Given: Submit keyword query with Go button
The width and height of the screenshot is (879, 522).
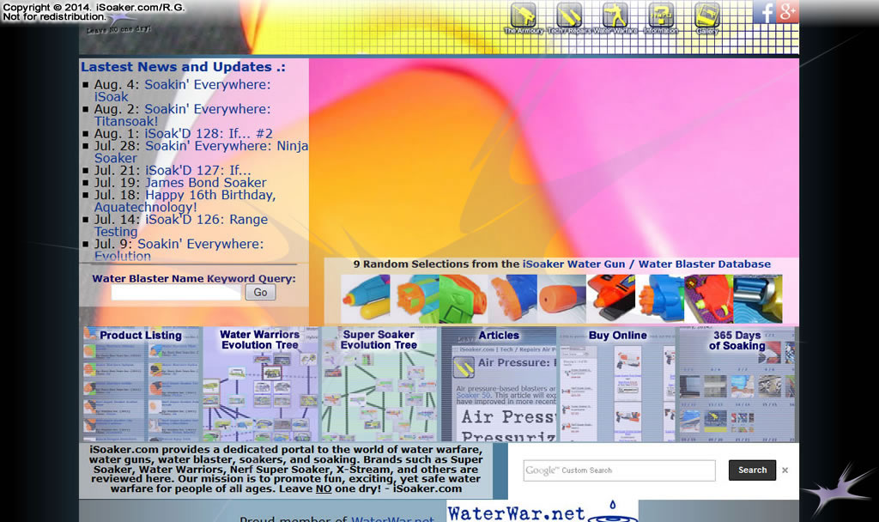Looking at the screenshot, I should click(260, 292).
